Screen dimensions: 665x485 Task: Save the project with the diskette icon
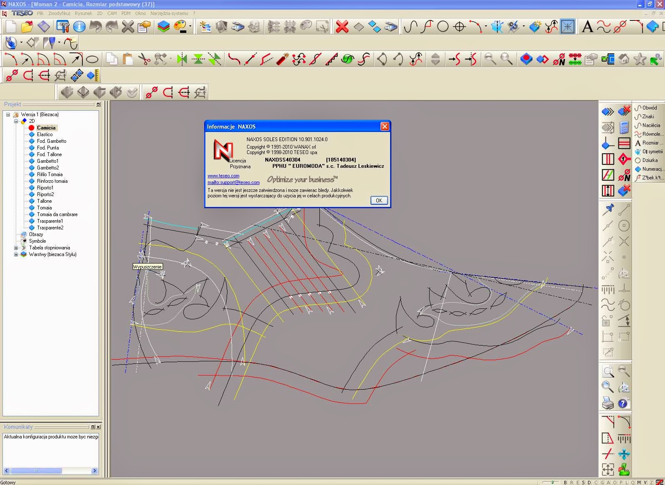tap(44, 27)
